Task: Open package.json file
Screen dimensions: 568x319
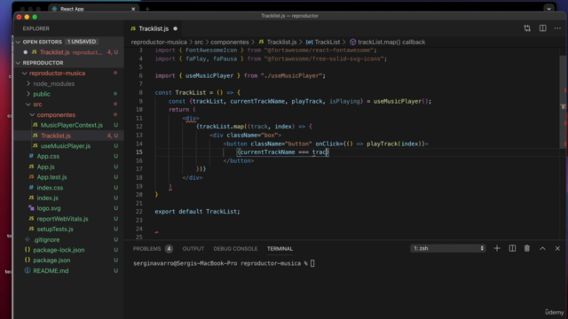Action: point(51,261)
